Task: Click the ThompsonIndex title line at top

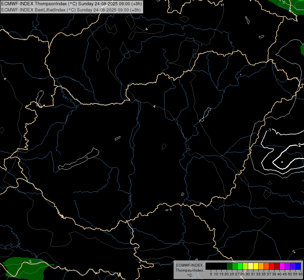Action: 71,4
